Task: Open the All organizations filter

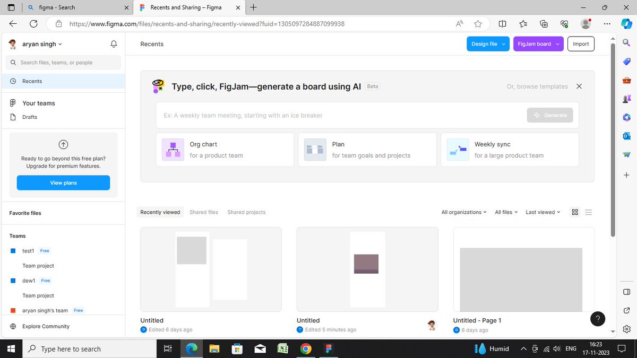Action: tap(464, 212)
